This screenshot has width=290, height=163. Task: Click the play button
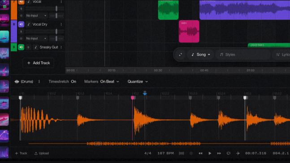point(210,154)
